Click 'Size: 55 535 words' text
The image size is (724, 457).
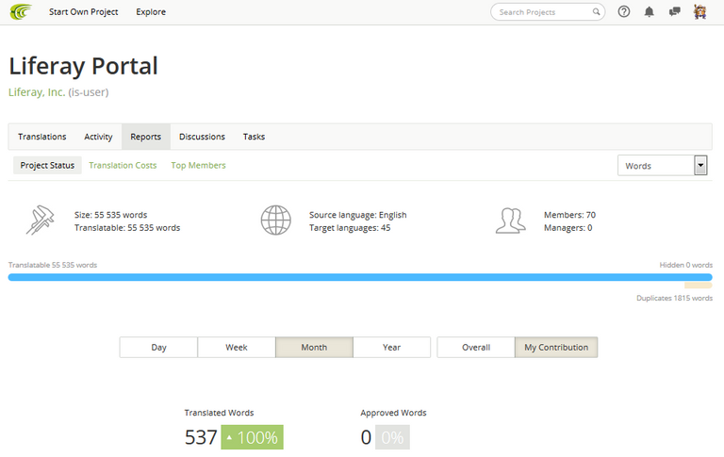[x=111, y=215]
